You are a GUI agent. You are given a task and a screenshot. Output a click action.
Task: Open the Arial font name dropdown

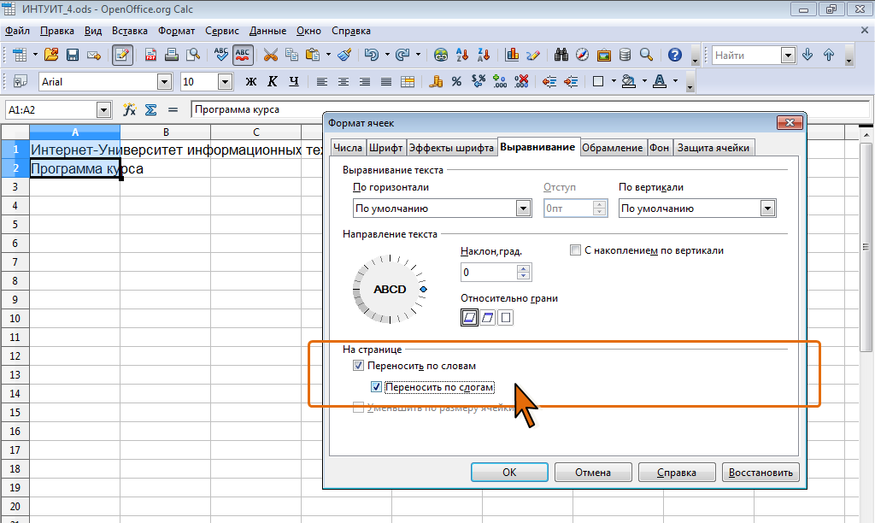pyautogui.click(x=164, y=81)
